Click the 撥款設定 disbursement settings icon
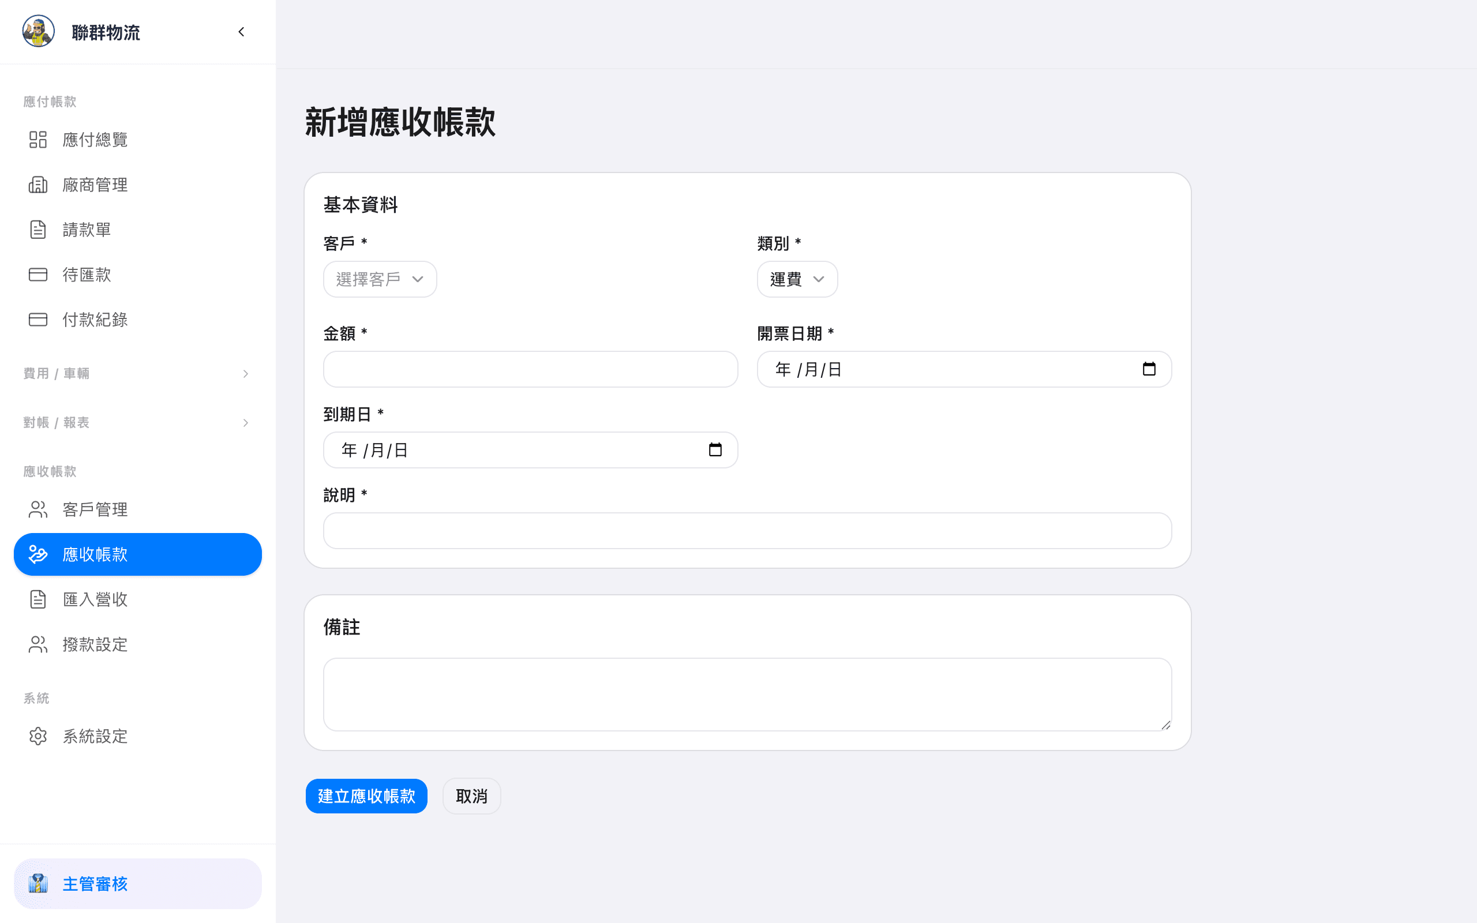This screenshot has width=1477, height=923. 38,644
